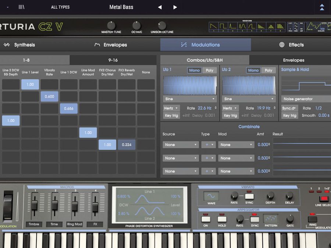
Task: Switch to the Modulations tab
Action: 206,45
